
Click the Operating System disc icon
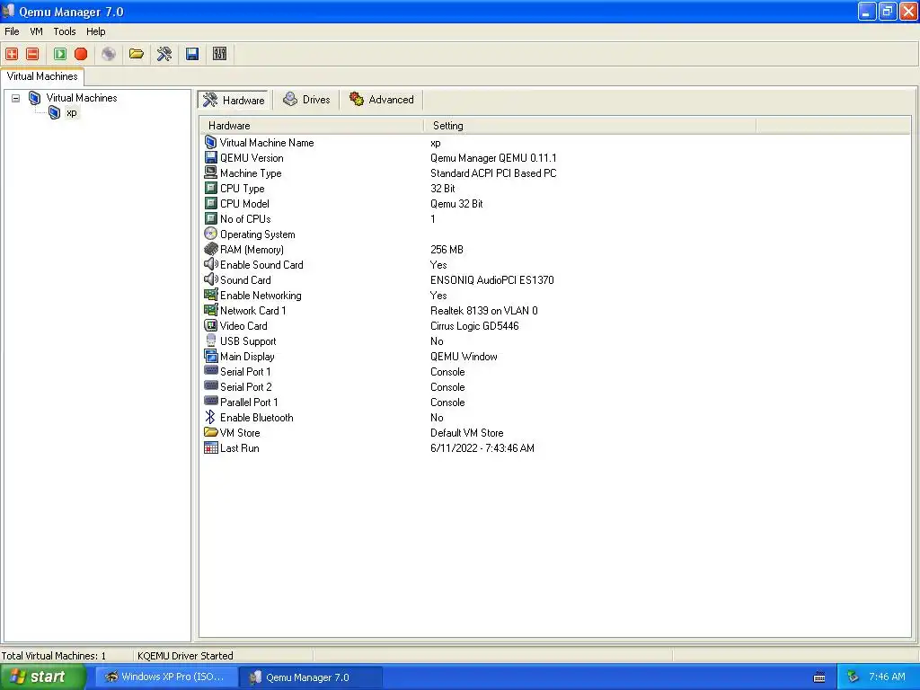pos(210,234)
